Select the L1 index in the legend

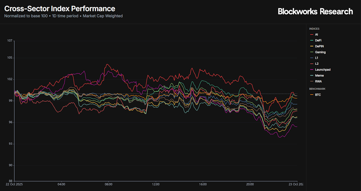(x=316, y=58)
